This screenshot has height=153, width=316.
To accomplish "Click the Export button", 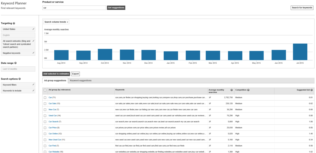I will [75, 74].
